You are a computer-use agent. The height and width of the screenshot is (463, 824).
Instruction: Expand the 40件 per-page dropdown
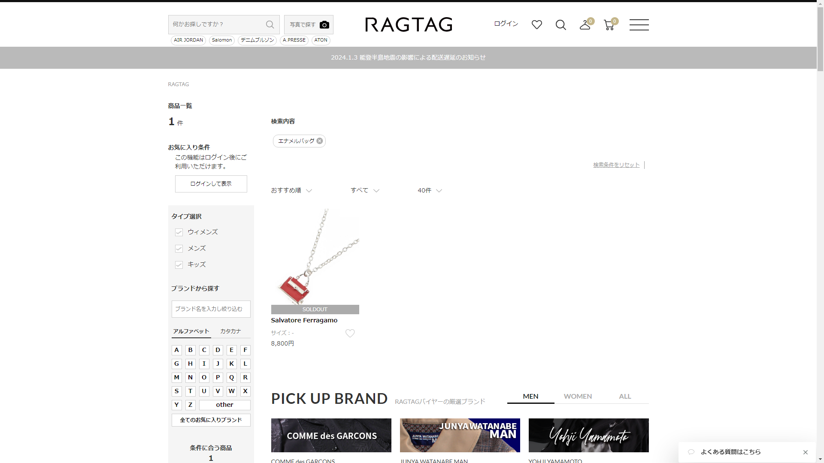[429, 190]
